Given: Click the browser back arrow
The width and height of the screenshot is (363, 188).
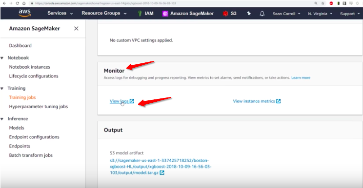Looking at the screenshot, I should point(4,3).
